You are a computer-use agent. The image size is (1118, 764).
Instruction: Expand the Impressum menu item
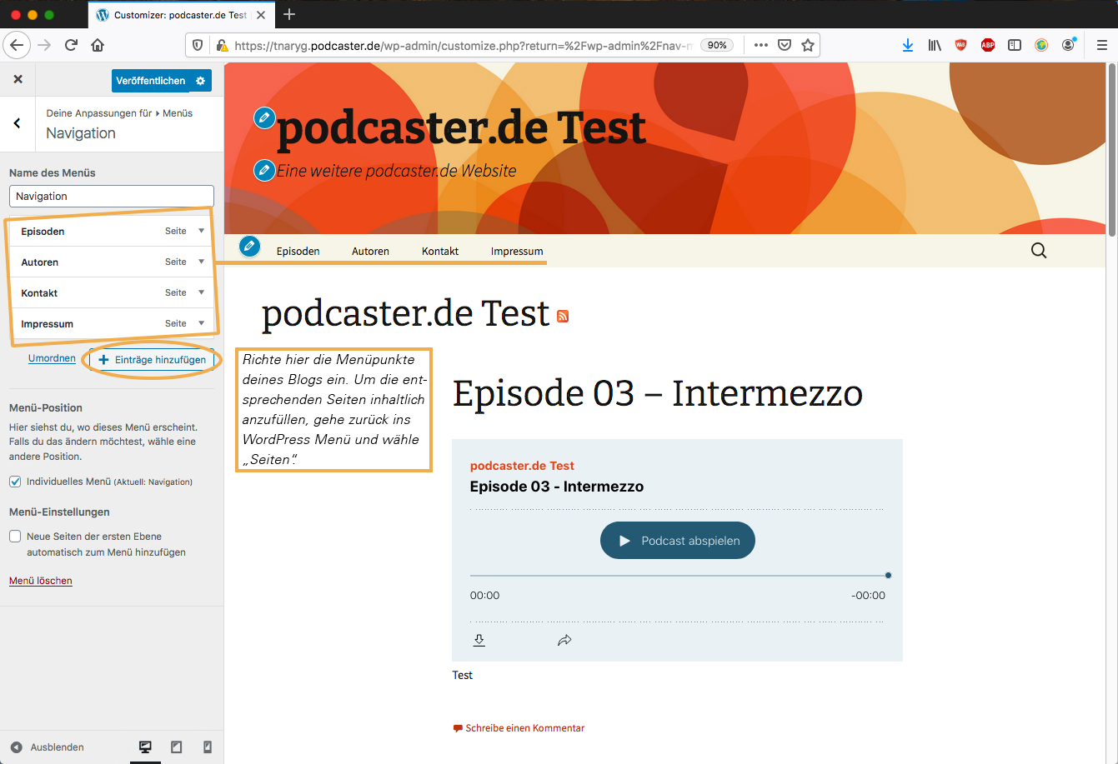tap(201, 323)
